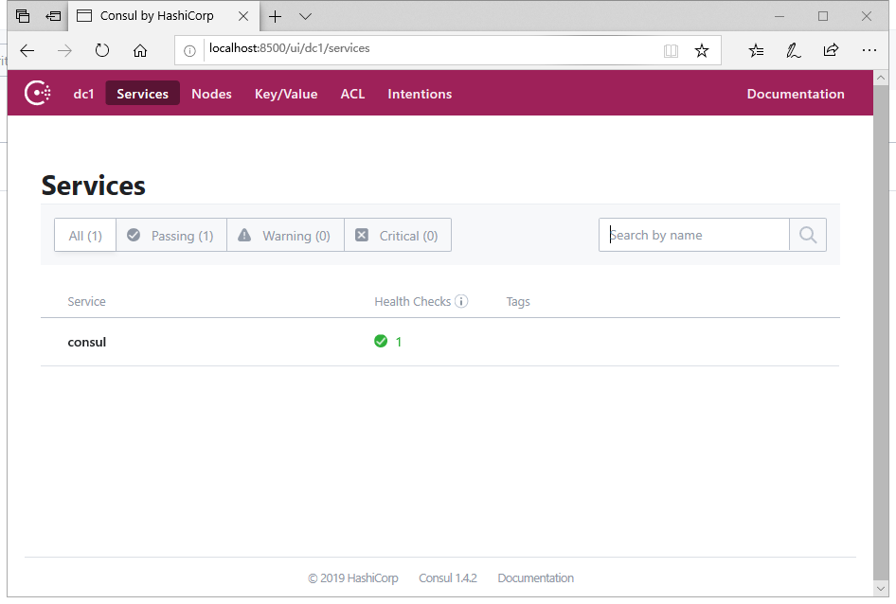Open the Share icon in toolbar

pos(831,51)
